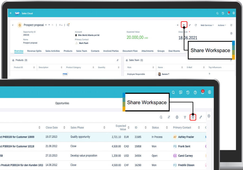
Task: Open history icon in back window header
Action: click(223, 13)
